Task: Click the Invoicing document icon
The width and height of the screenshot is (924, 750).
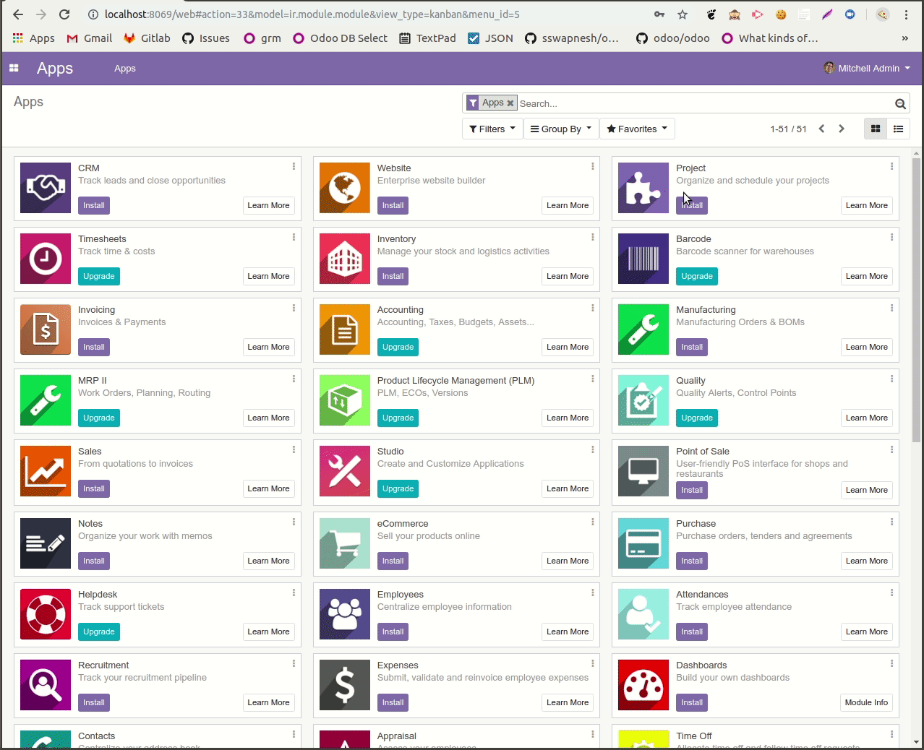Action: tap(46, 329)
